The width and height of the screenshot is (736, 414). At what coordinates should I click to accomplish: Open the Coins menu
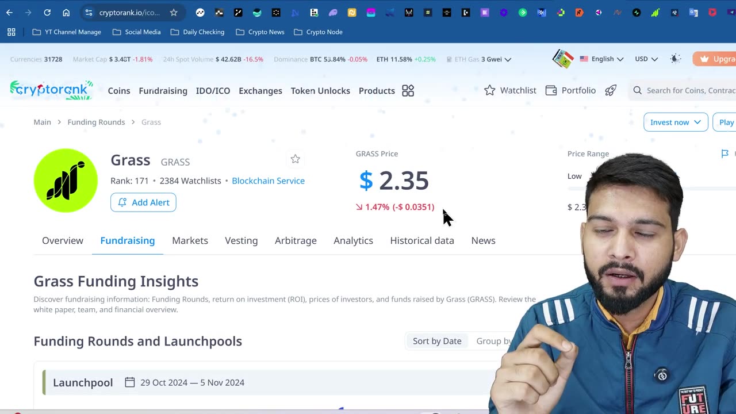(x=119, y=91)
